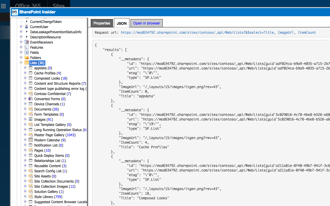Select Master Page Gallery (1043)
This screenshot has height=206, width=330.
tap(55, 135)
